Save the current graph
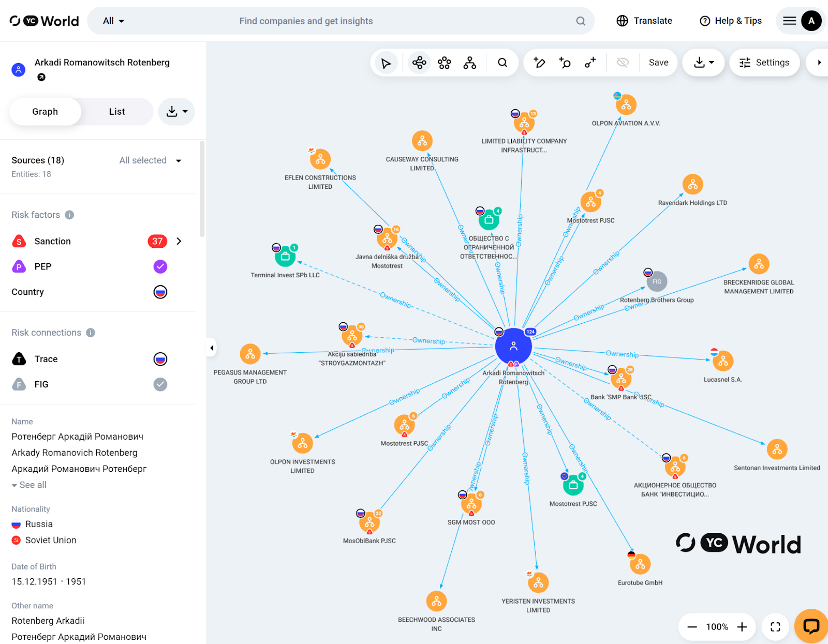This screenshot has height=644, width=828. point(658,63)
